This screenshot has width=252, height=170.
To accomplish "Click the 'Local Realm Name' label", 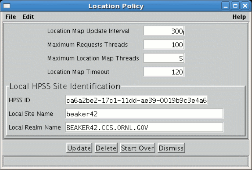I will pos(35,127).
